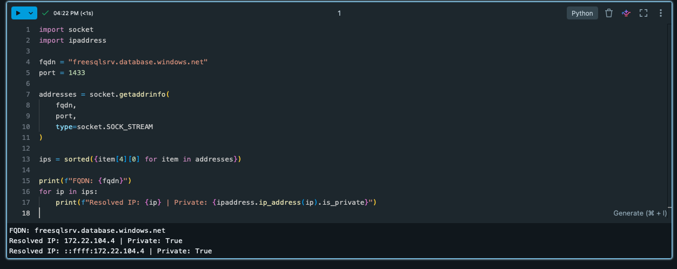Open the Python language selector
The image size is (677, 269).
click(x=582, y=13)
